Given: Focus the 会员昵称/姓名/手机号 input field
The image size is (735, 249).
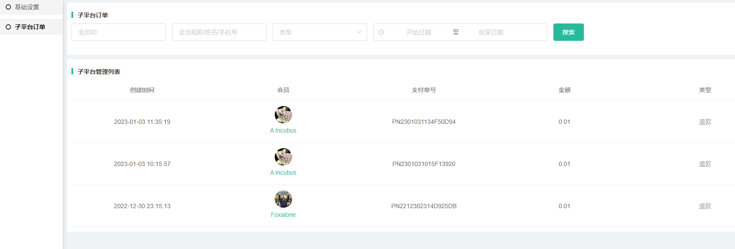Looking at the screenshot, I should click(x=219, y=32).
